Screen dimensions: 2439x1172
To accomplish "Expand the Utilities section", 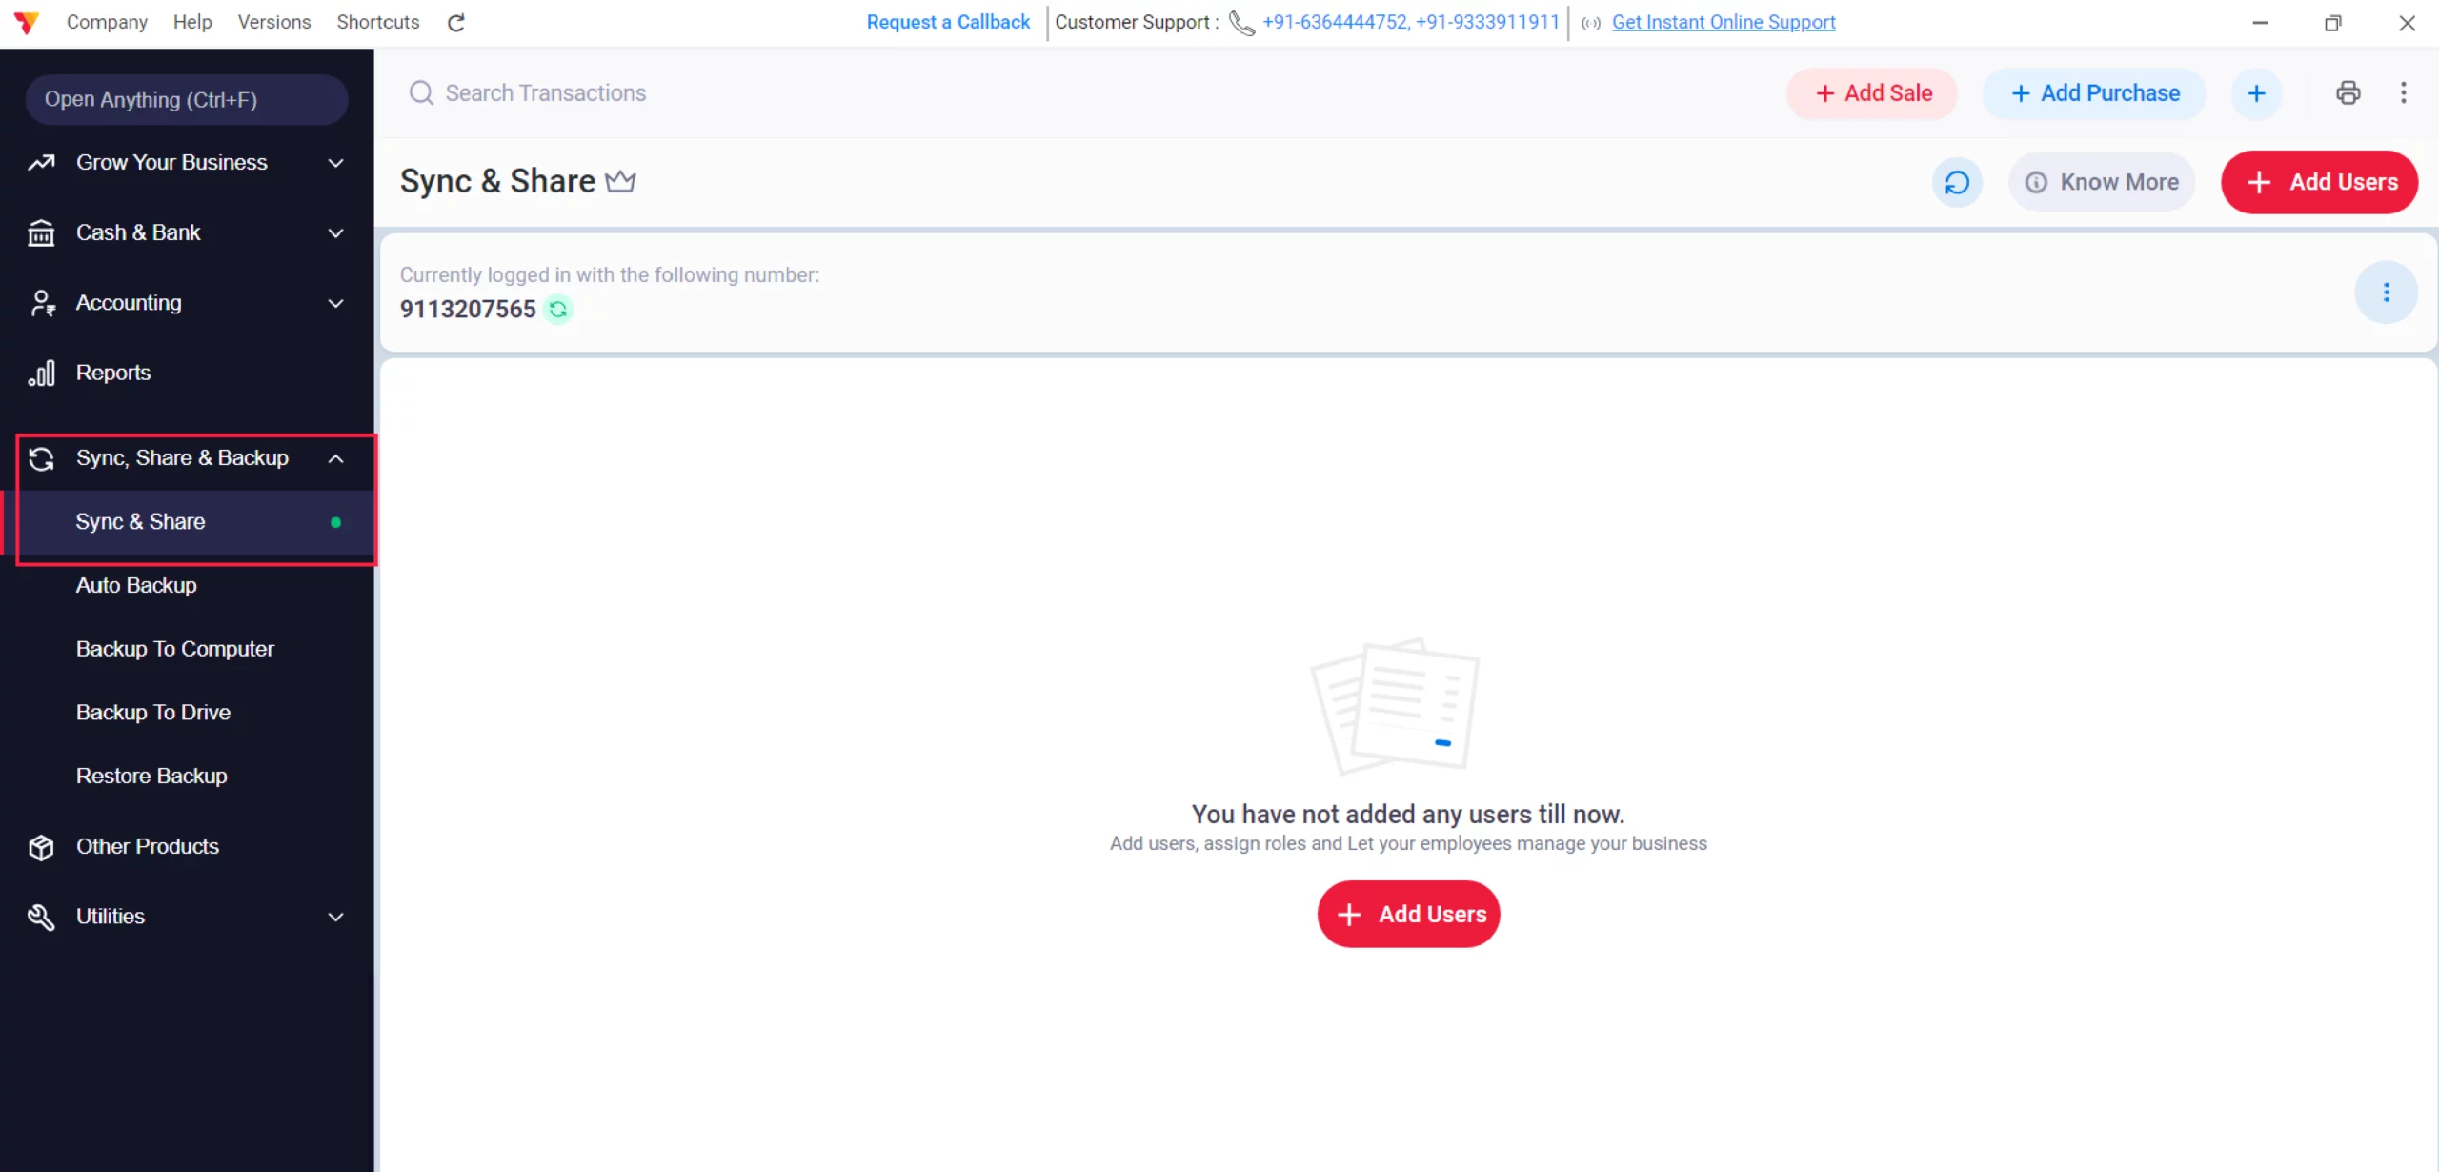I will [x=335, y=916].
